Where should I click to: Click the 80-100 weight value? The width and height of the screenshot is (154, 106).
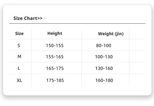[104, 46]
